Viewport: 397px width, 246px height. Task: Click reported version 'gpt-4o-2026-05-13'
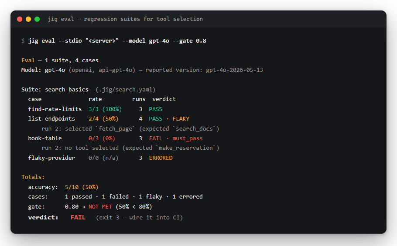pyautogui.click(x=234, y=70)
